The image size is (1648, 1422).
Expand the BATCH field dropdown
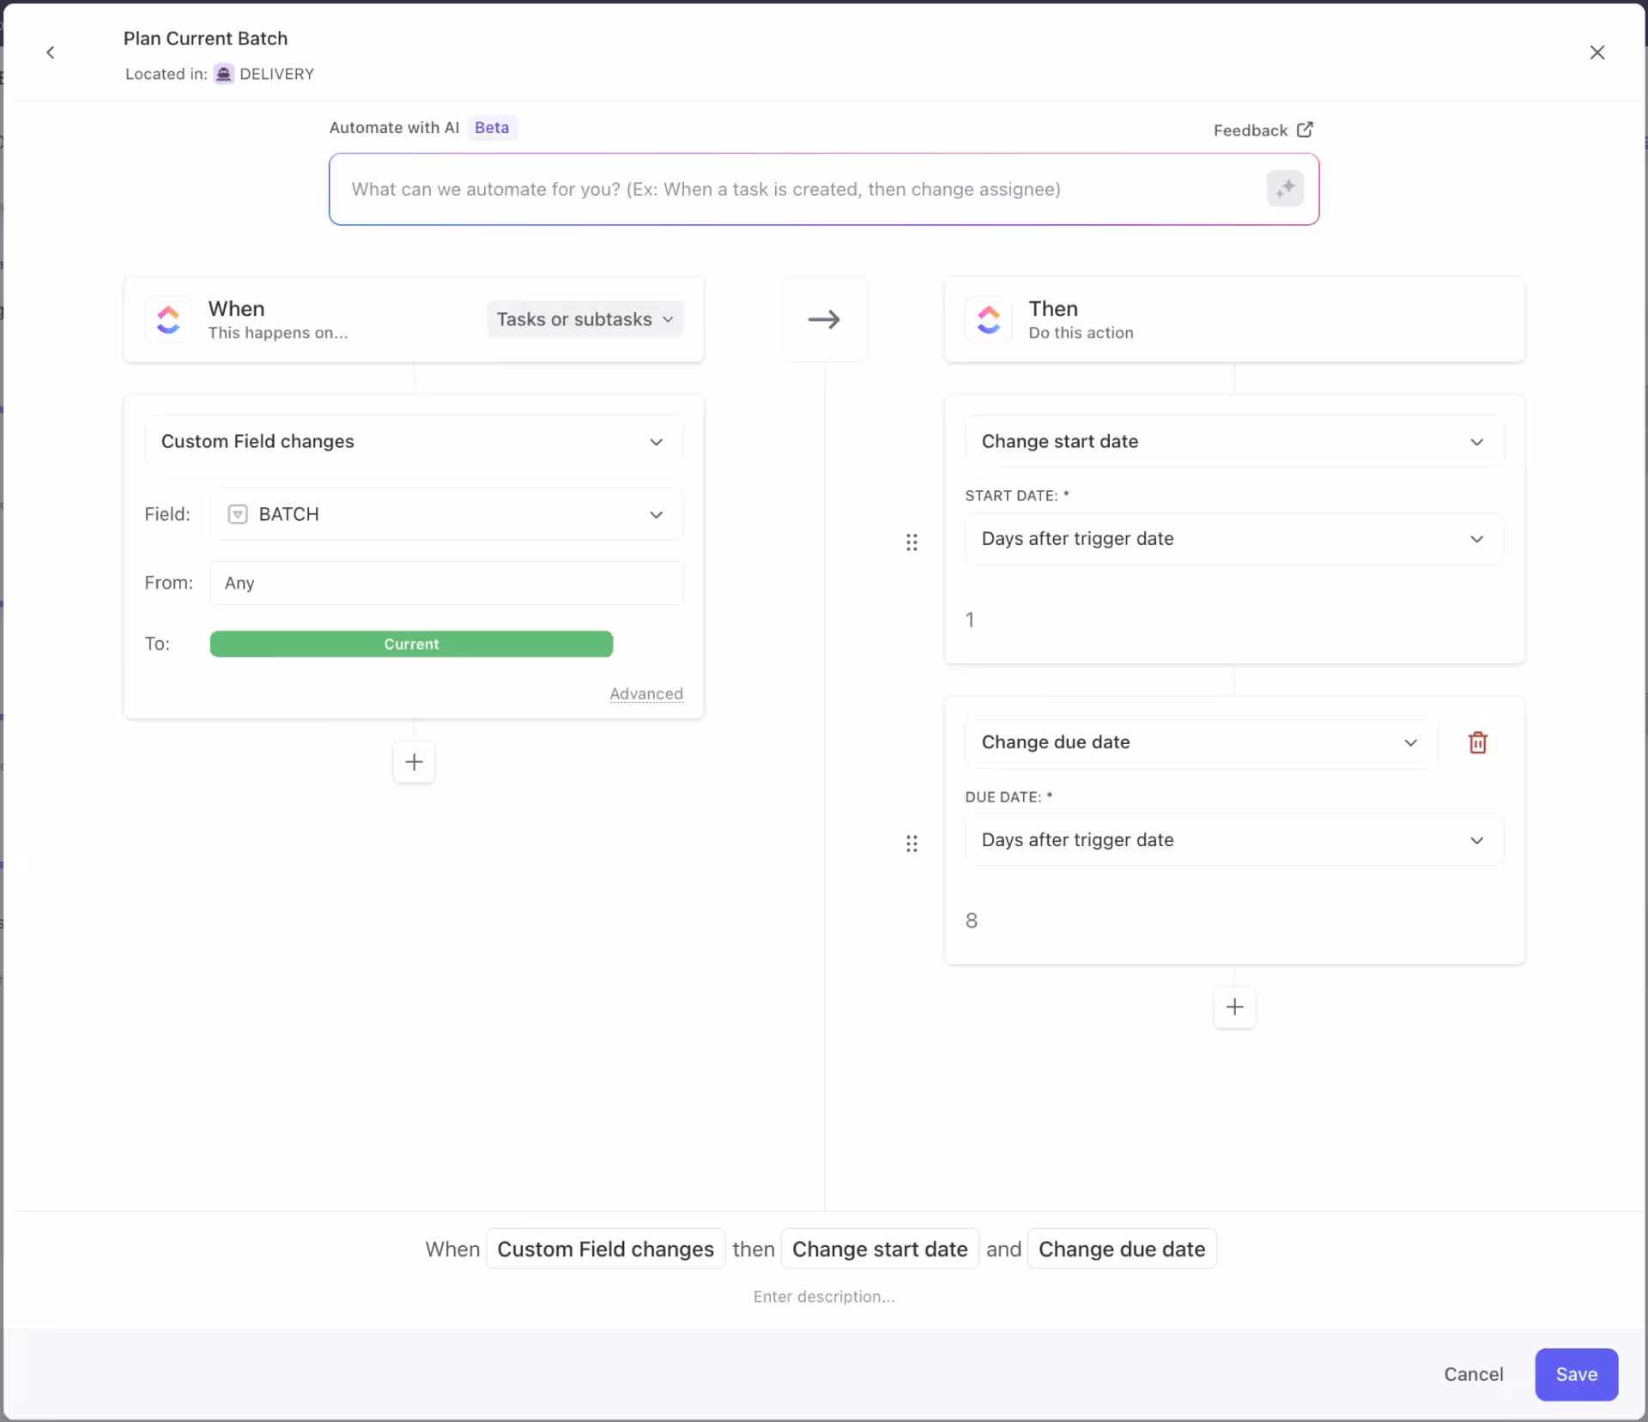[446, 514]
